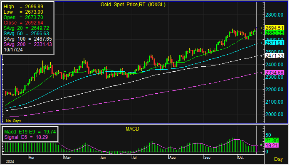Screen dimensions: 289x165
Task: Select the white 2471.33 SAvg 100 label
Action: coord(274,56)
